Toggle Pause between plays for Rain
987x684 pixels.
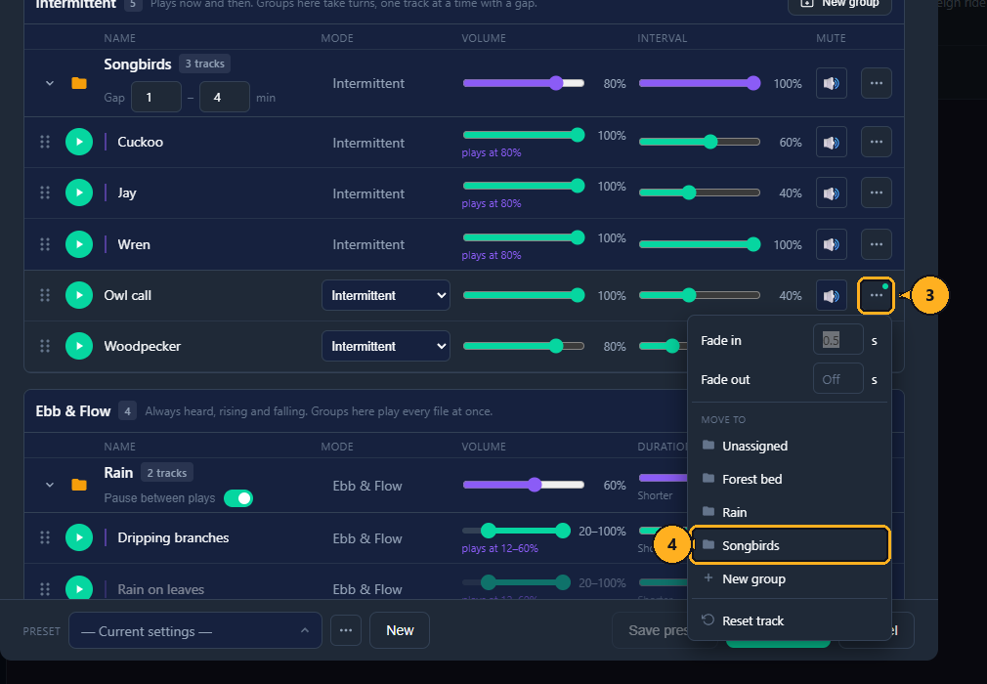point(237,497)
